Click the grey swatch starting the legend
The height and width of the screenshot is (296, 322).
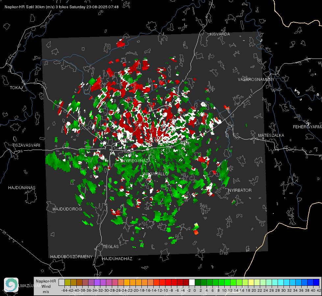[62, 282]
